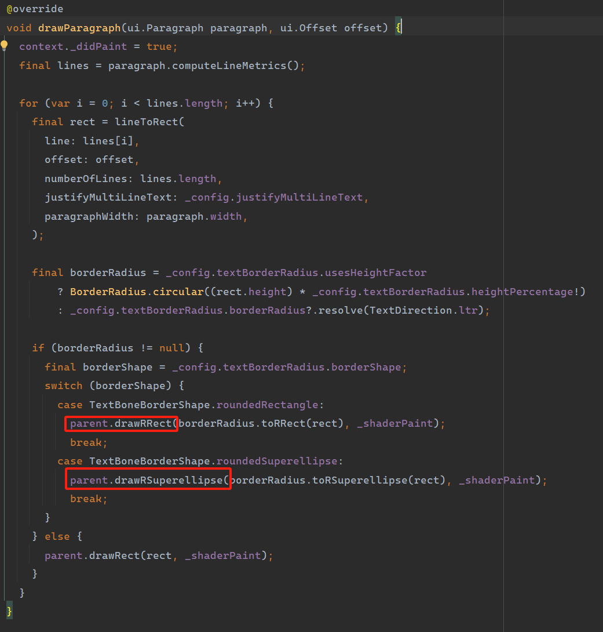Click the lines[i] argument
603x632 pixels.
(x=108, y=141)
